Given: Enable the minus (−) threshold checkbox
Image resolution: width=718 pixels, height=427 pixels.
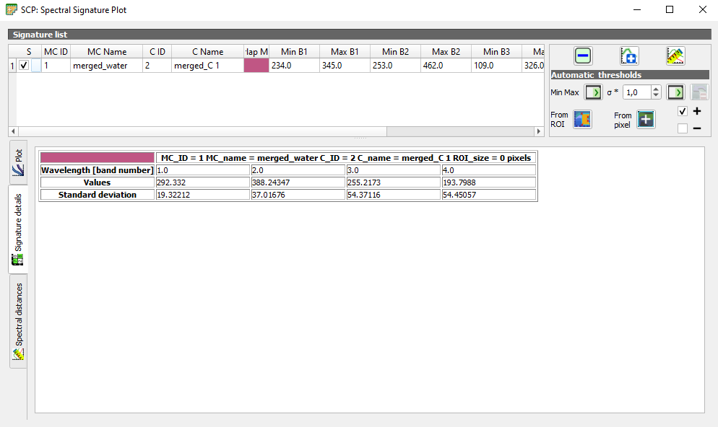Looking at the screenshot, I should (683, 128).
